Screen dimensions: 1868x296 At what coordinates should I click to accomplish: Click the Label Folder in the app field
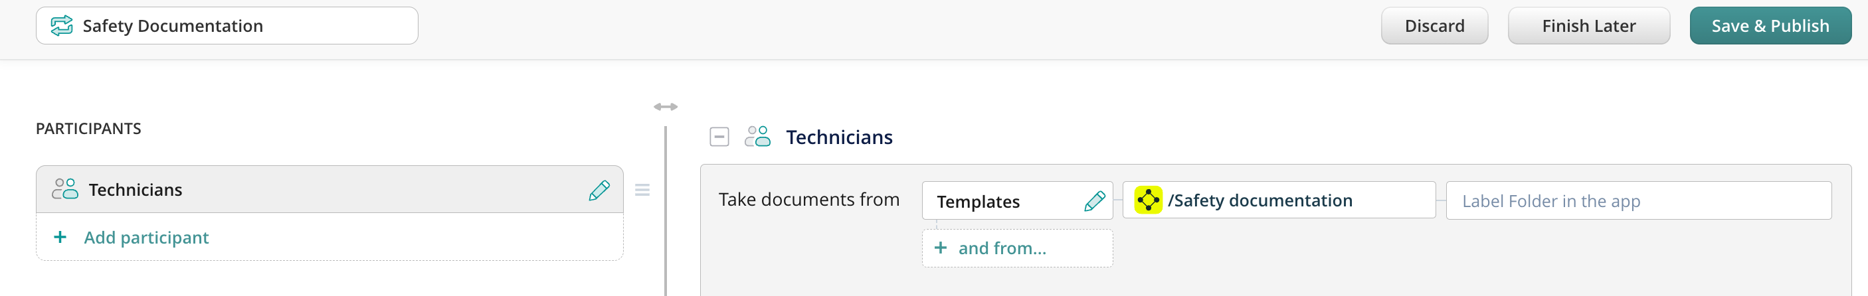coord(1637,201)
